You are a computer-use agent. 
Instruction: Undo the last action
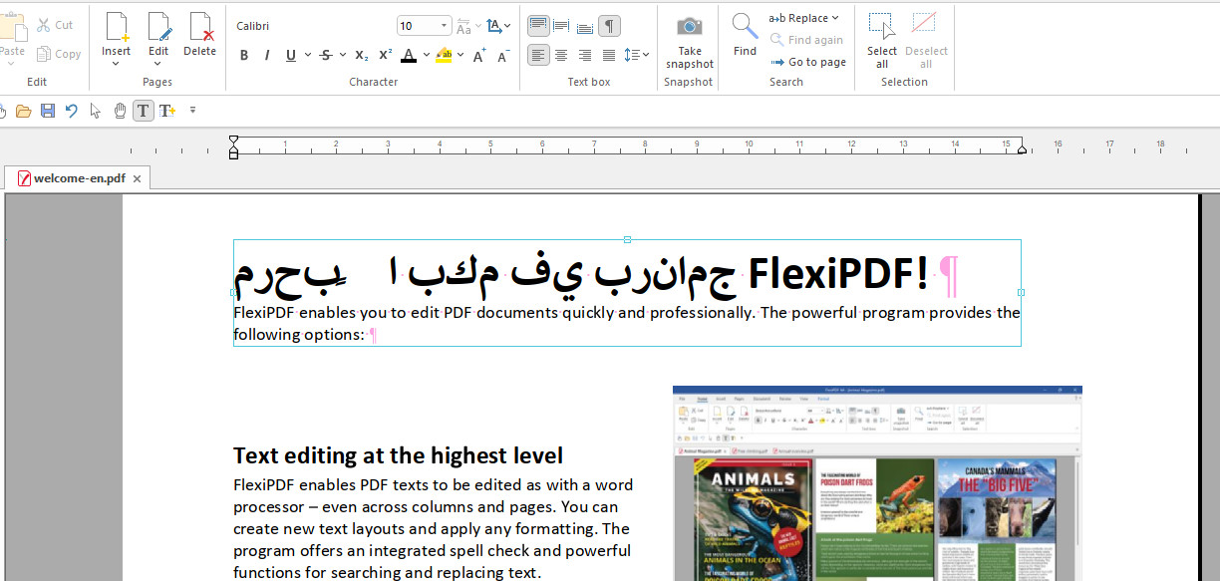(72, 111)
